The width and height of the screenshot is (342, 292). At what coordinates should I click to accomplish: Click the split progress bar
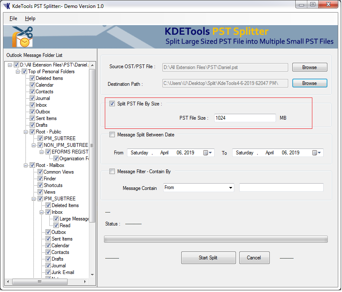(x=215, y=239)
